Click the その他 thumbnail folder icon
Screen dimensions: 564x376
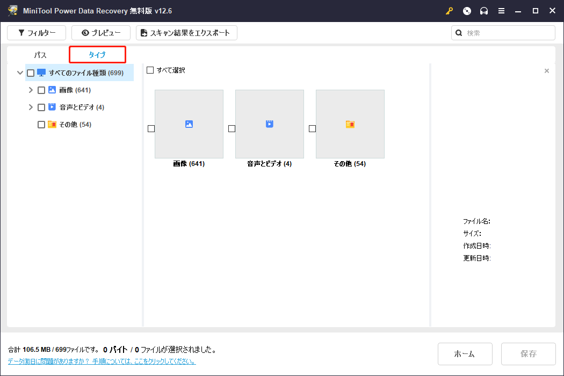click(x=350, y=124)
